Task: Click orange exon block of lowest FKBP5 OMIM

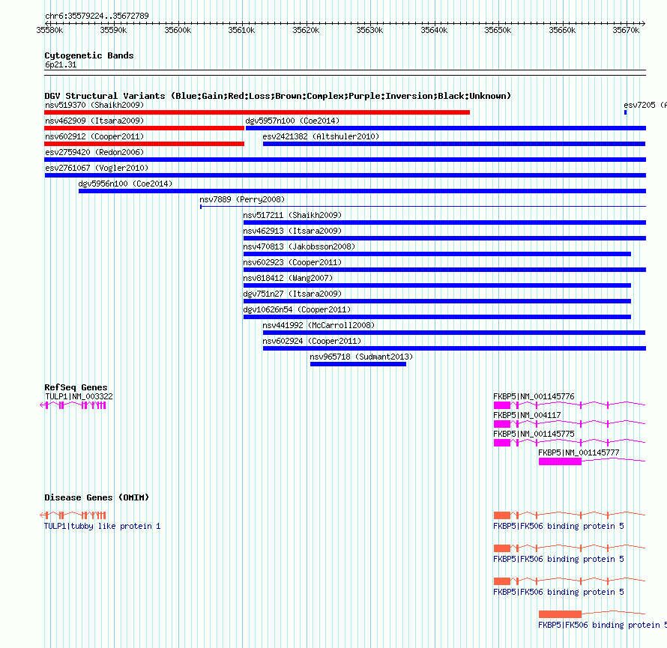Action: coord(560,614)
